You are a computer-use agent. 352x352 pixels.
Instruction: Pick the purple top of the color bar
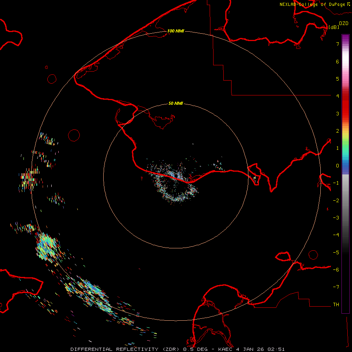click(x=345, y=38)
